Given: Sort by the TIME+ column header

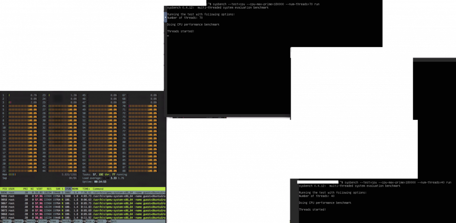Looking at the screenshot, I should [86, 189].
